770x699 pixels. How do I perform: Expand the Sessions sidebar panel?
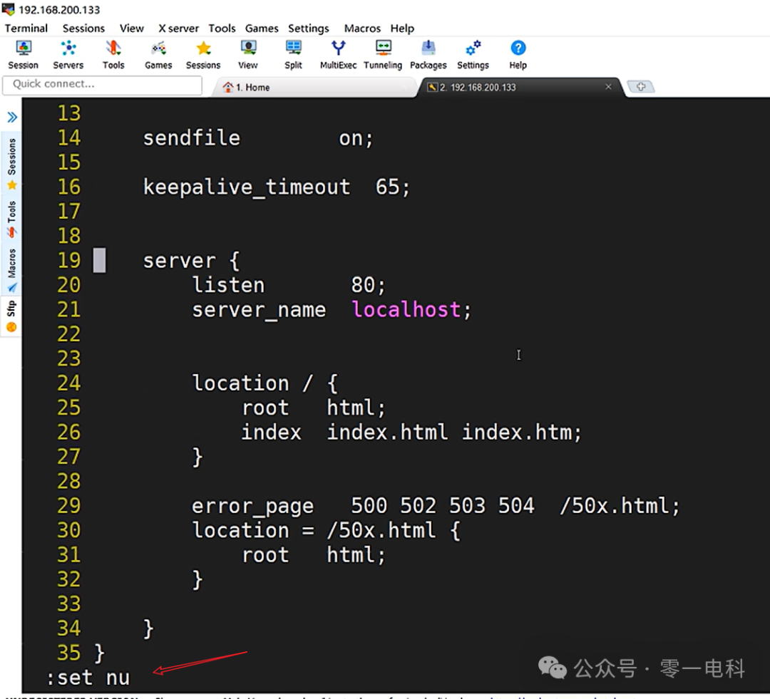click(11, 155)
